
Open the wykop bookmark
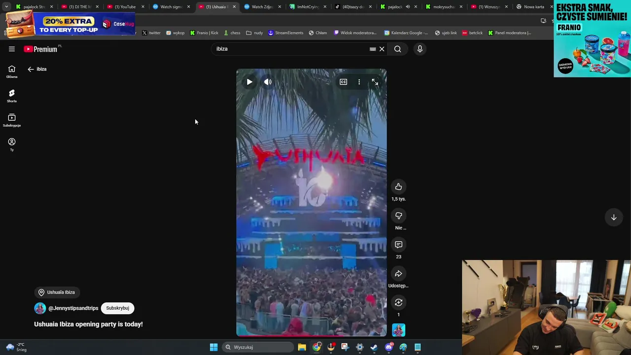[175, 33]
